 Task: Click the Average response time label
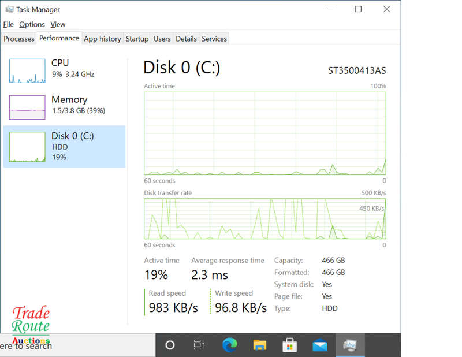(x=228, y=261)
